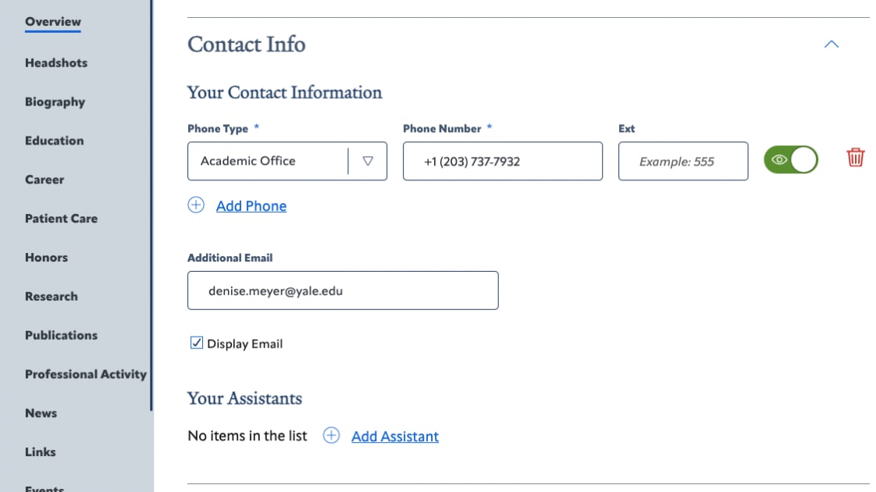Select Education from the sidebar
This screenshot has width=876, height=492.
pos(53,141)
